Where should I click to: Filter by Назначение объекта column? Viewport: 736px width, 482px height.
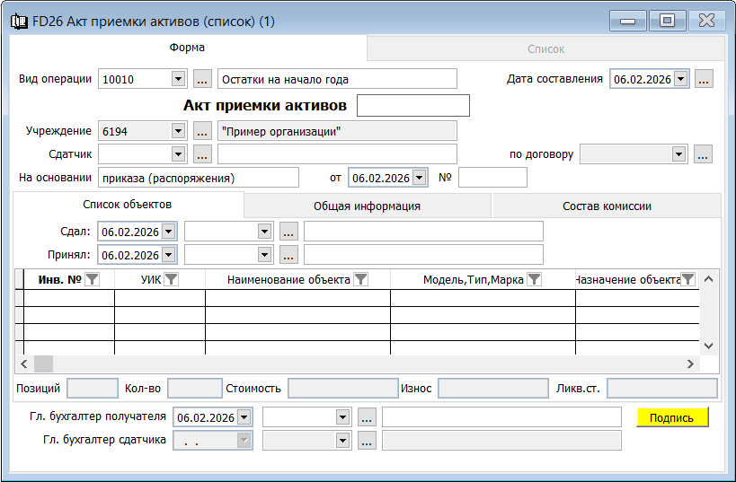687,280
